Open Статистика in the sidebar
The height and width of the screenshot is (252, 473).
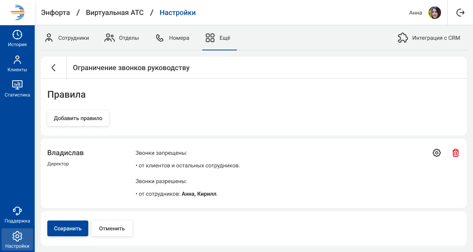[17, 89]
